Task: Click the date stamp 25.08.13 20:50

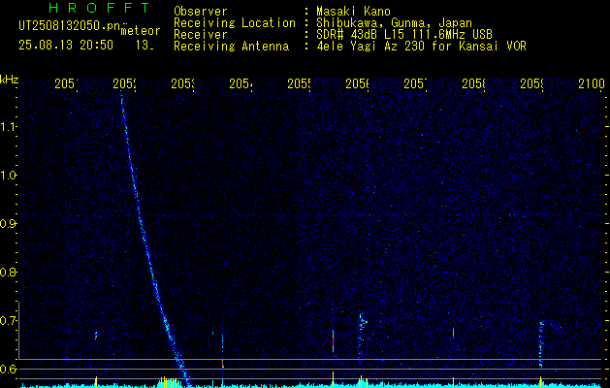Action: coord(66,46)
